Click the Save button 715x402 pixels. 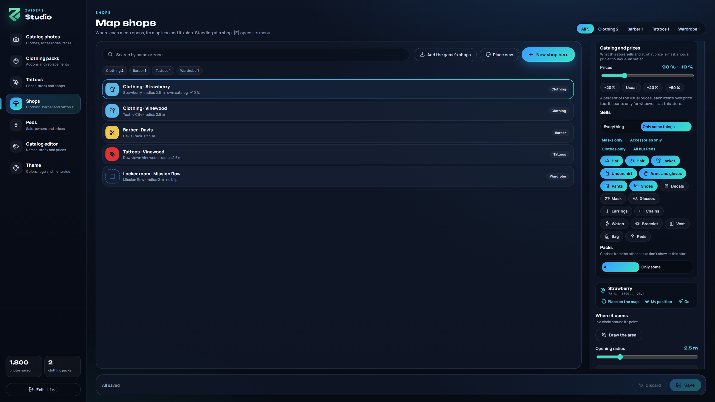pos(685,385)
